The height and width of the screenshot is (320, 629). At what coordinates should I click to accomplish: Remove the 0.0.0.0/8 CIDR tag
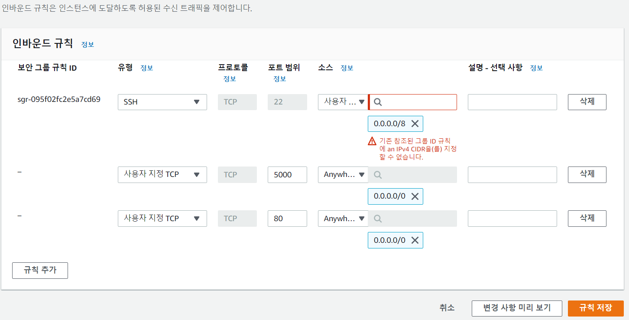415,124
